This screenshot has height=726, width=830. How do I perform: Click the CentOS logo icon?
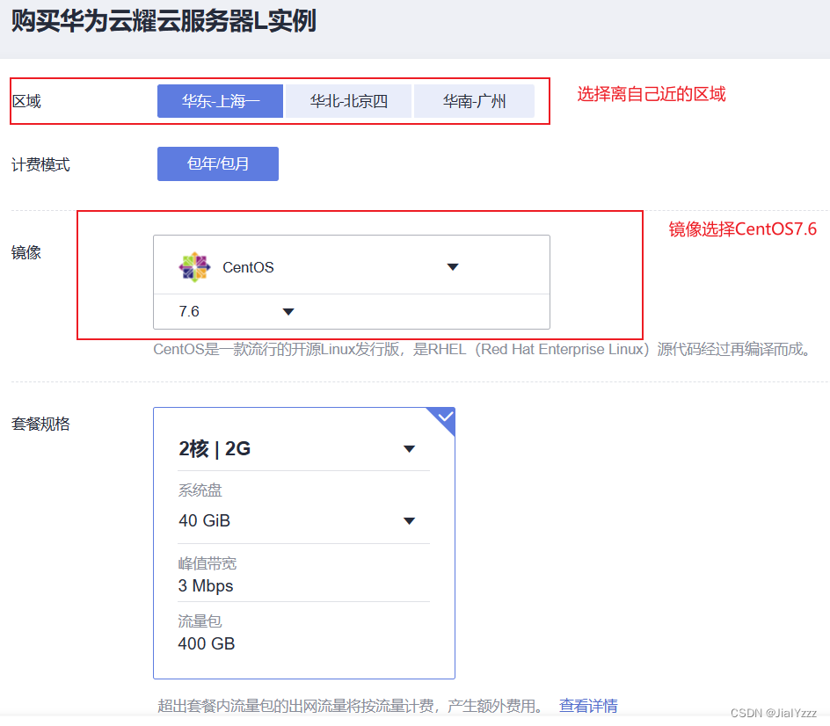tap(194, 266)
